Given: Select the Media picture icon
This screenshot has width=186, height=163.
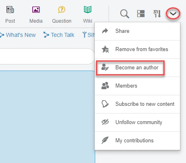Looking at the screenshot, I should tap(36, 10).
